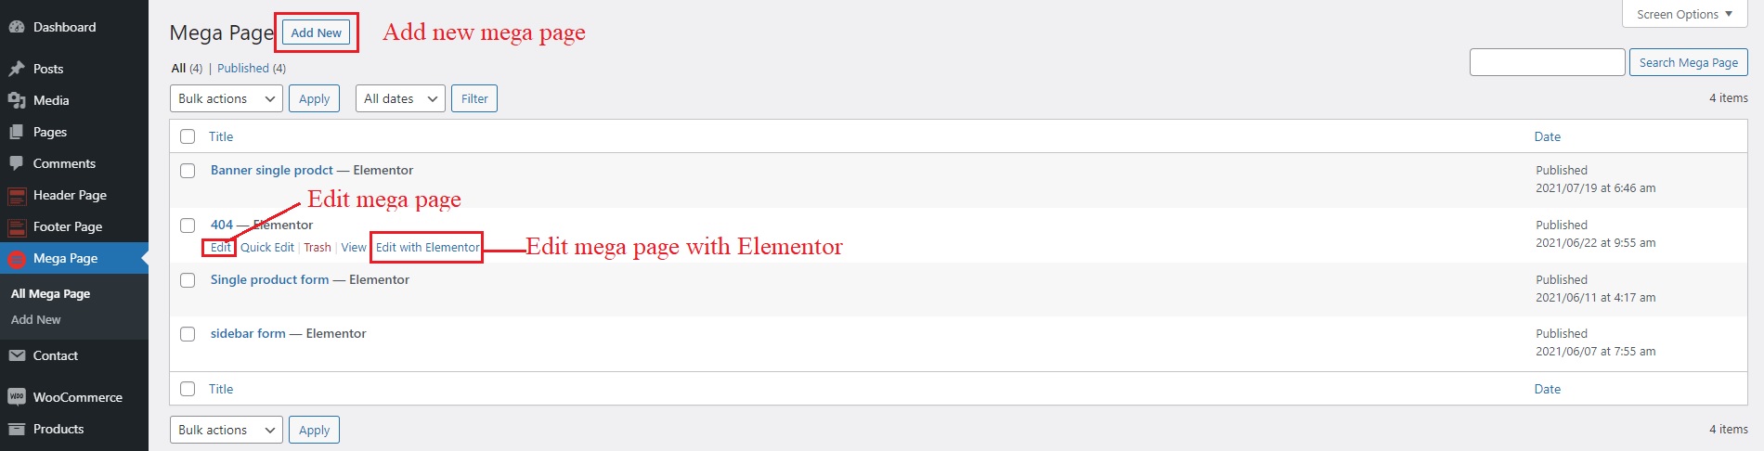This screenshot has width=1764, height=451.
Task: Click the Pages icon in sidebar
Action: click(16, 132)
